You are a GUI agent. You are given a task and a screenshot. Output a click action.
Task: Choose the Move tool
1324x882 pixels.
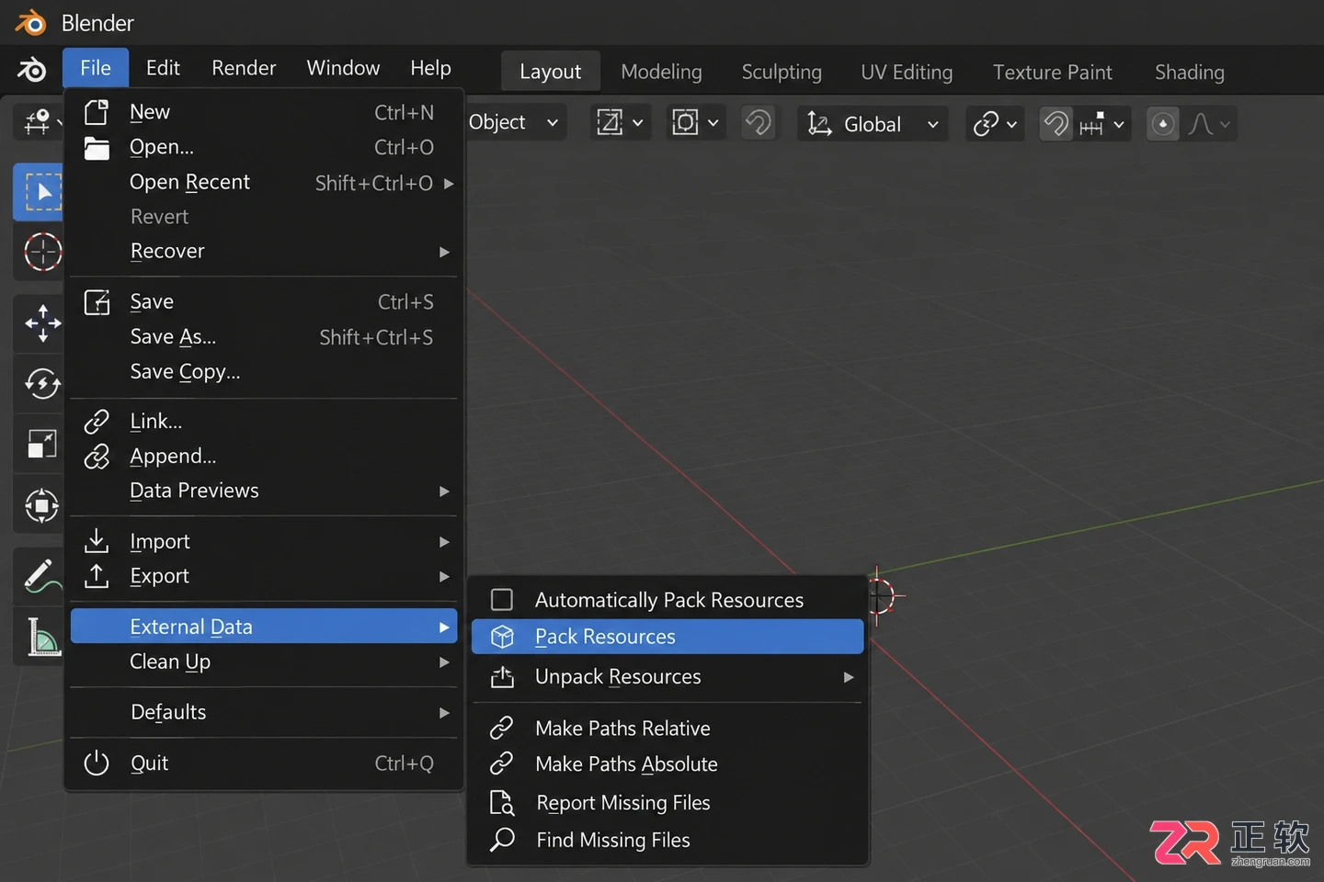pyautogui.click(x=42, y=323)
